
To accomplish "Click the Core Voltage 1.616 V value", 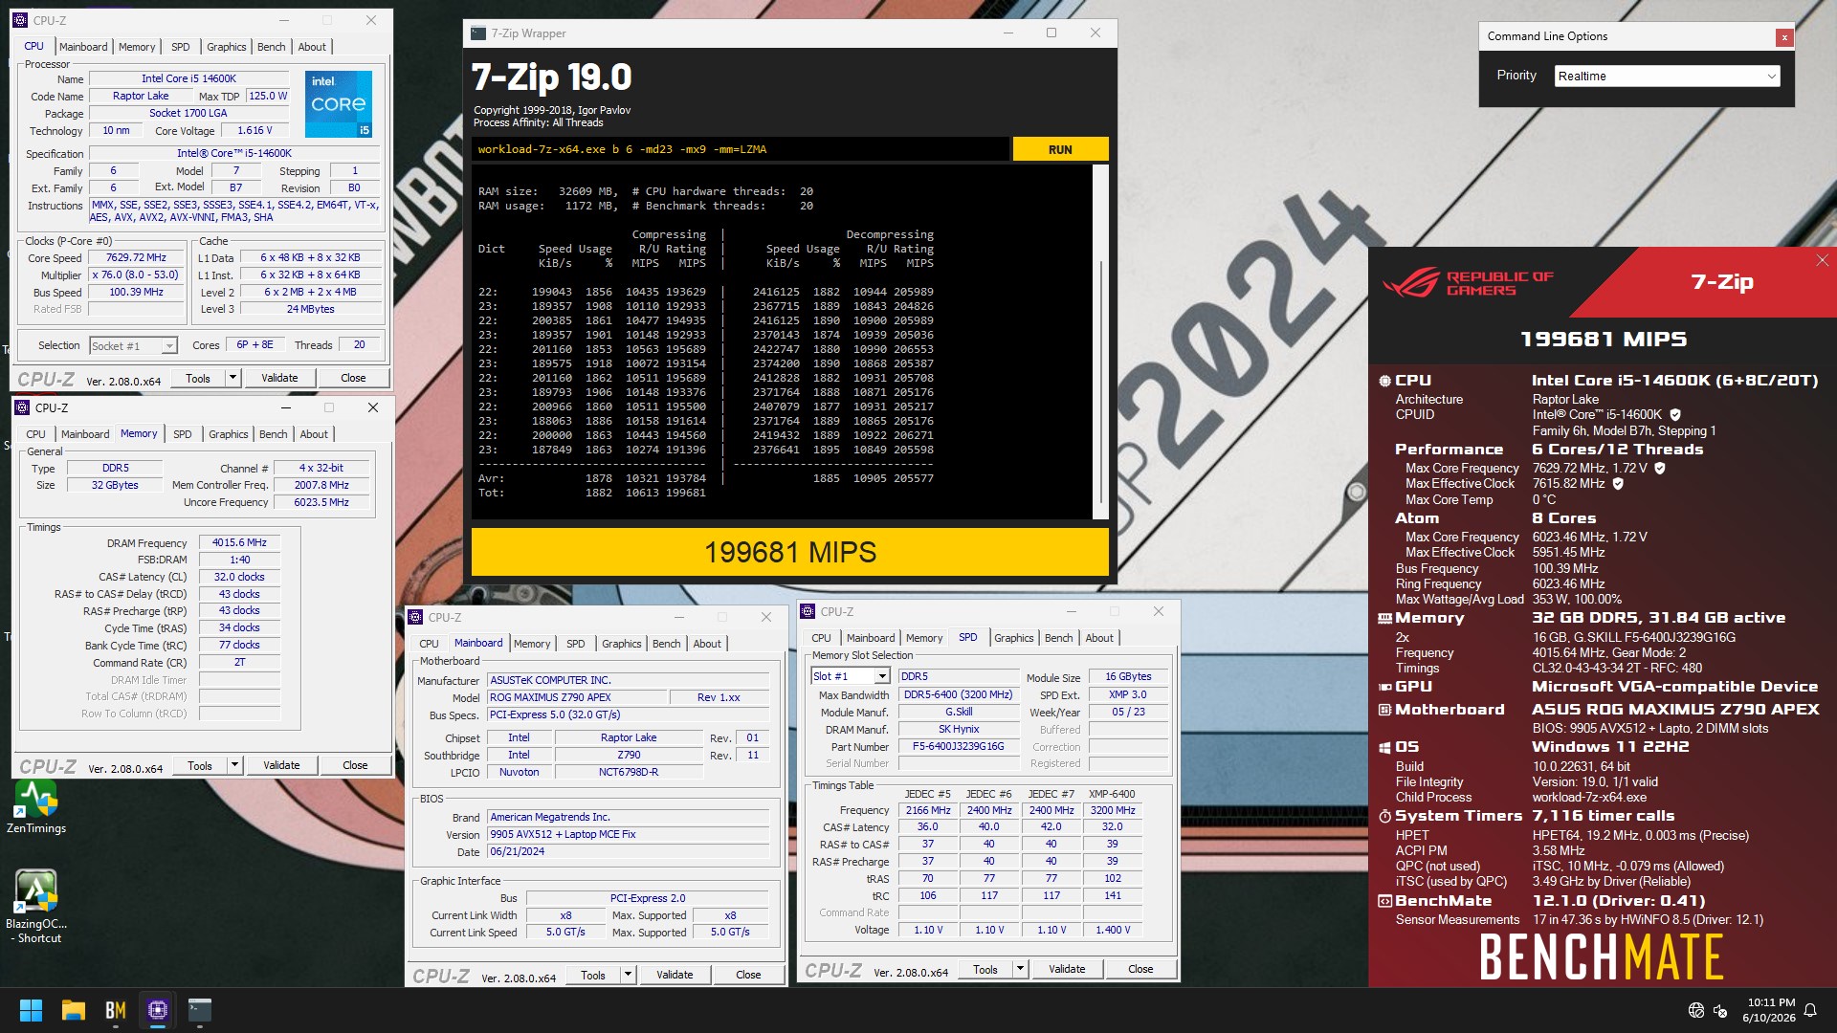I will (255, 130).
